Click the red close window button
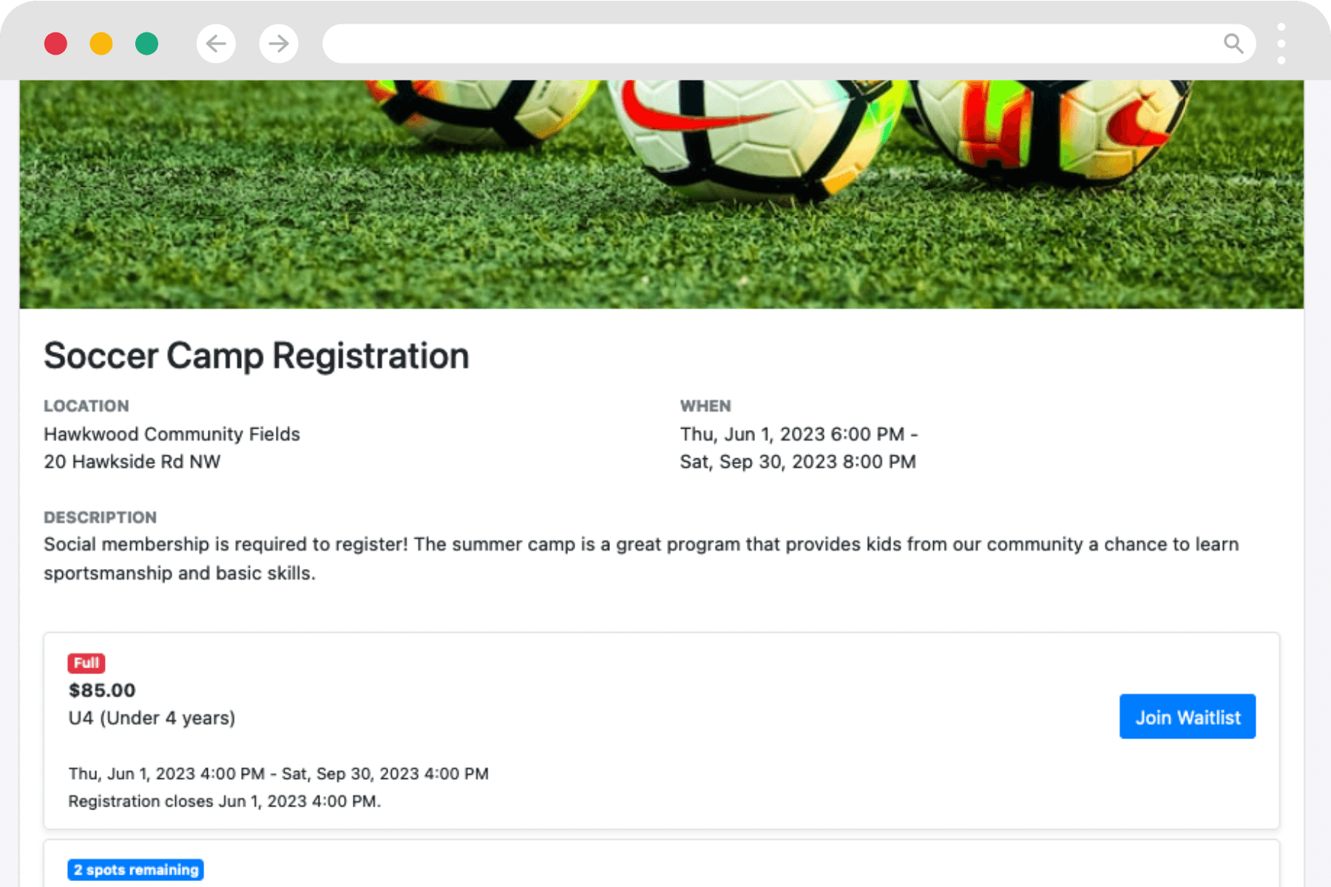The image size is (1331, 887). pos(55,44)
